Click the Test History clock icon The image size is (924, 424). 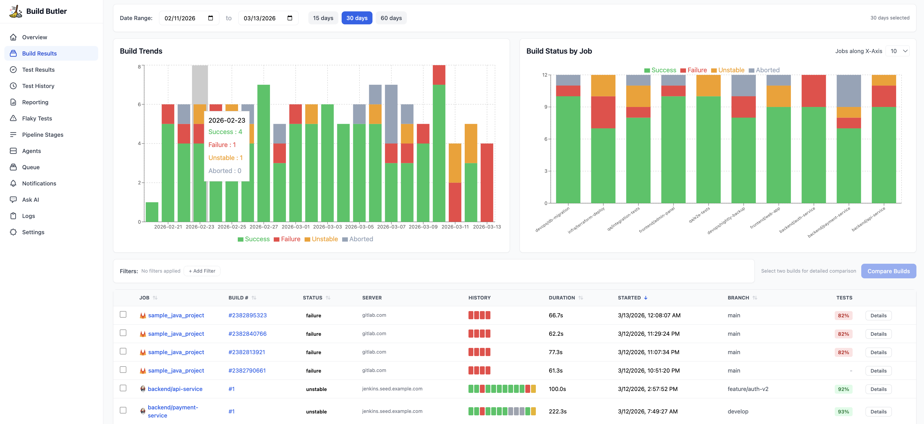[13, 86]
